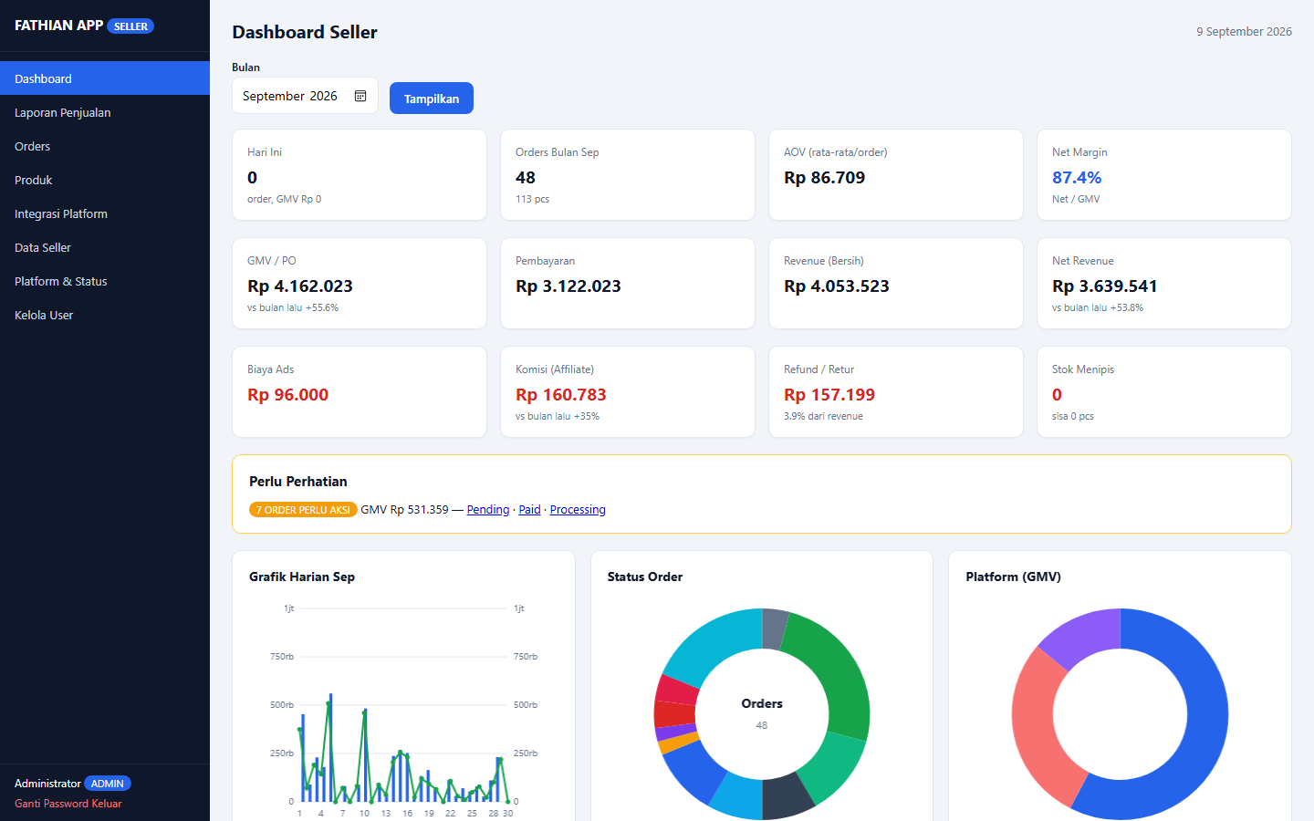Open the calendar picker icon in month field
The width and height of the screenshot is (1314, 821).
360,96
